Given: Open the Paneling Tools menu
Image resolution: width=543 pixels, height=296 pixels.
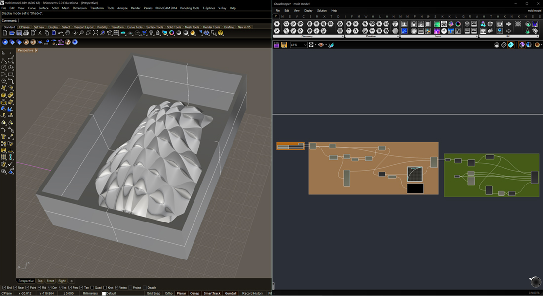Looking at the screenshot, I should 190,8.
